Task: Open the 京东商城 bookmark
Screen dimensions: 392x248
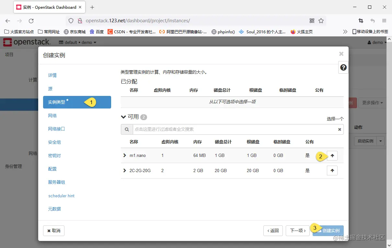Action: click(75, 32)
